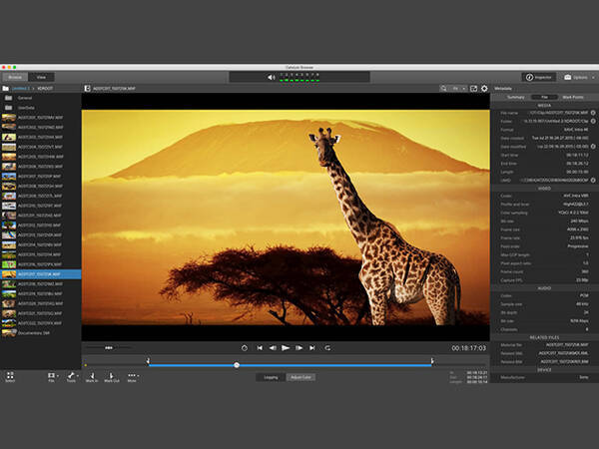The height and width of the screenshot is (449, 599).
Task: Select the Mark Out tool
Action: tap(112, 376)
